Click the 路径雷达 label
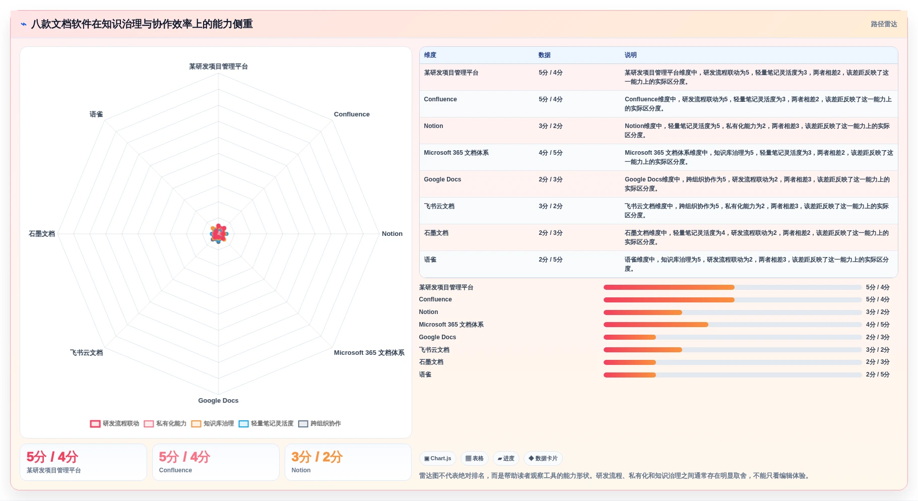The image size is (918, 501). 884,24
